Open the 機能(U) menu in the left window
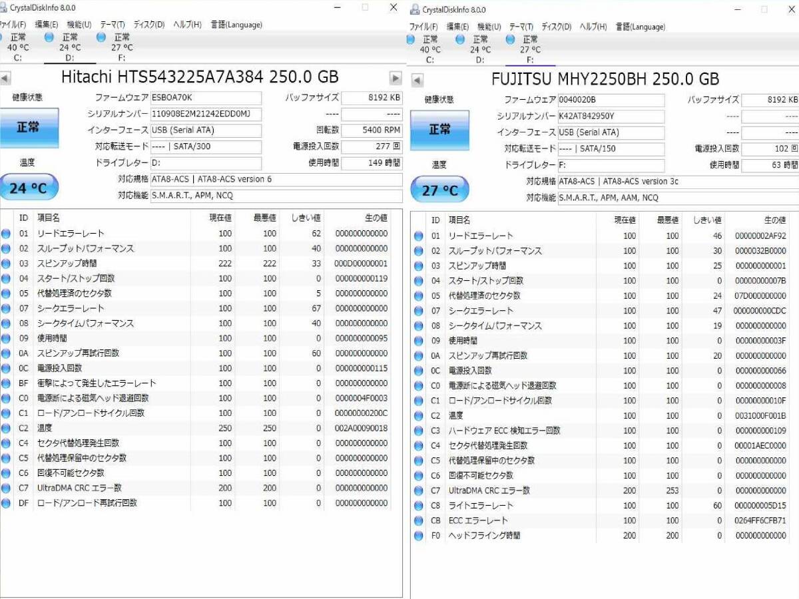The image size is (799, 599). point(79,25)
